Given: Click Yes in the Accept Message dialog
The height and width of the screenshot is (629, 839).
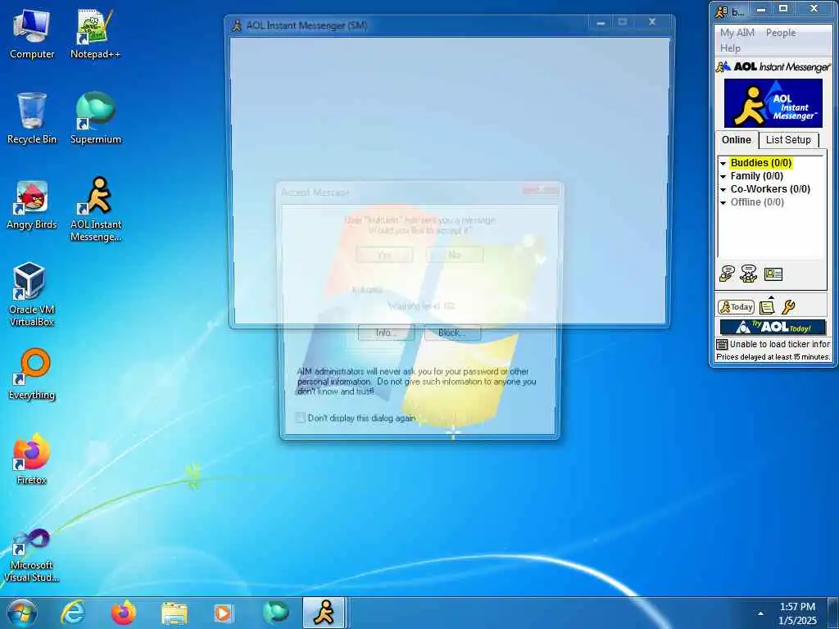Looking at the screenshot, I should tap(384, 255).
